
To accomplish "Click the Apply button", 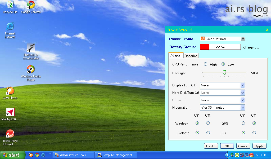I will [x=259, y=146].
